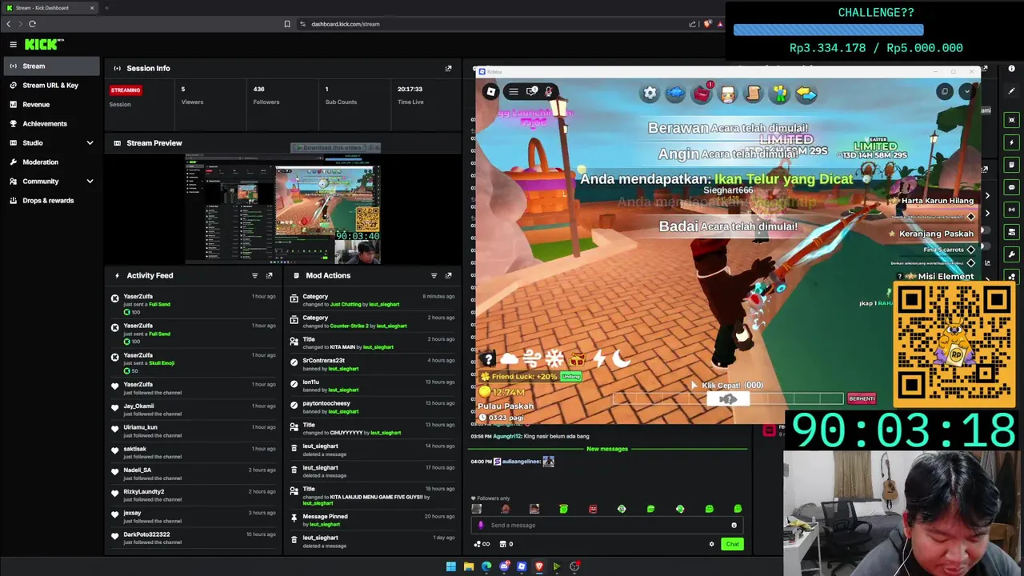Screen dimensions: 1024x576
Task: Click the green Chat send button
Action: pyautogui.click(x=732, y=544)
